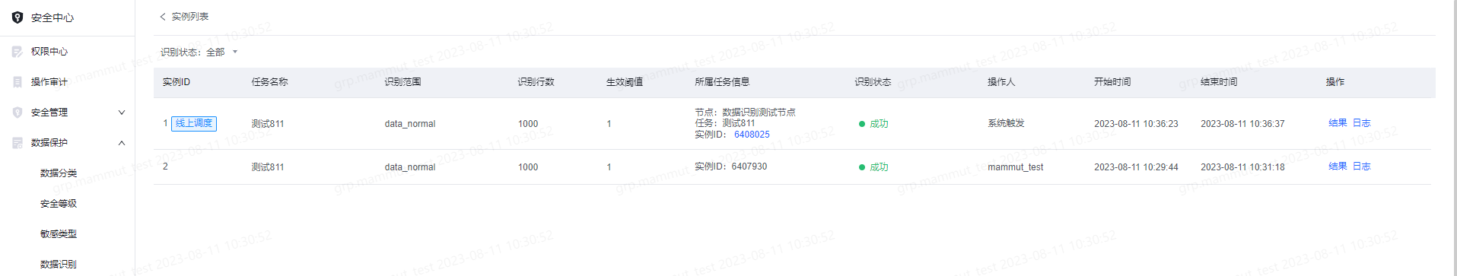Open 安全等级 in the sidebar
The width and height of the screenshot is (1457, 276).
coord(59,204)
